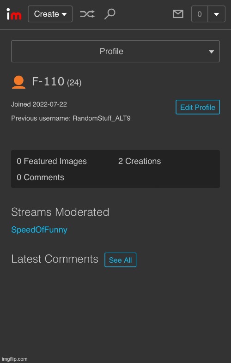Image resolution: width=231 pixels, height=363 pixels.
Task: View the 0 Comments stat
Action: (40, 177)
